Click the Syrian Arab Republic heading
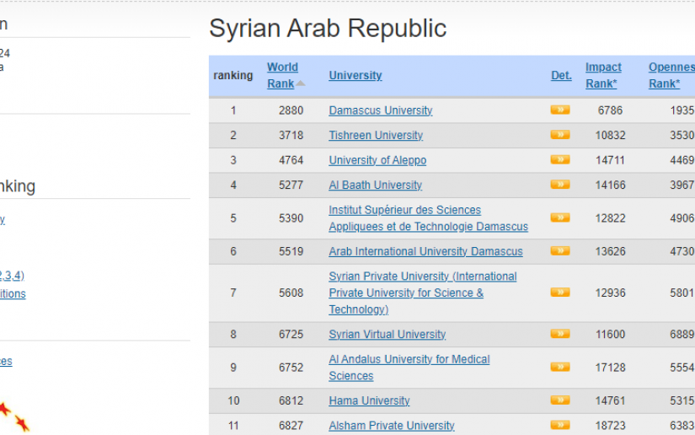 [328, 29]
